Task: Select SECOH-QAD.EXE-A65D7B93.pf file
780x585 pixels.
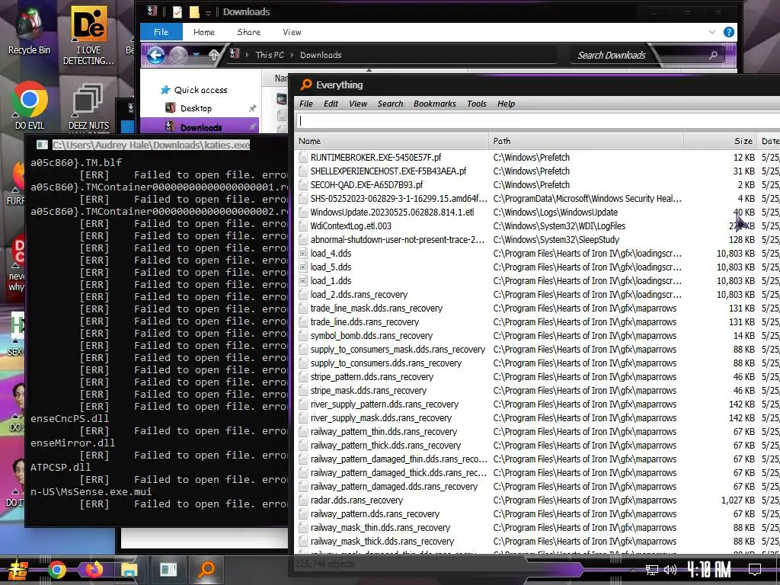Action: tap(366, 184)
